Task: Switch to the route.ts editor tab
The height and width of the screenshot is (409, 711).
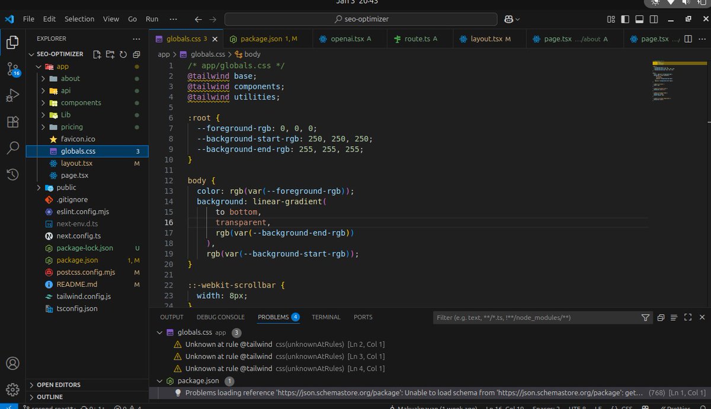Action: click(x=420, y=39)
